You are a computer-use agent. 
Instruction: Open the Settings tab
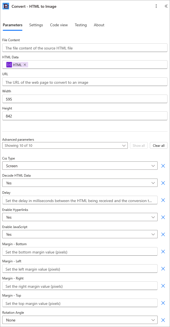36,25
